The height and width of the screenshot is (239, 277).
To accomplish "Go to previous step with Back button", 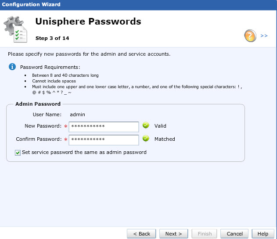I will pyautogui.click(x=141, y=234).
